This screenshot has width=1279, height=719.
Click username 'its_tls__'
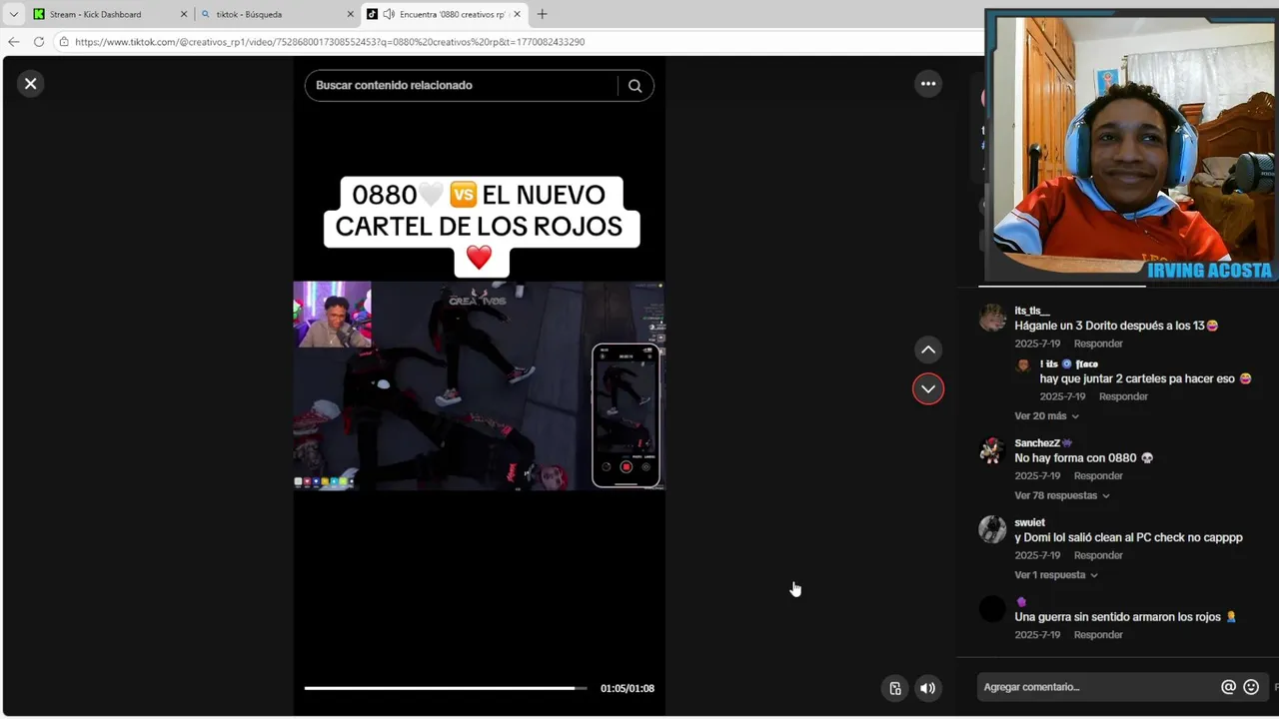tap(1032, 311)
